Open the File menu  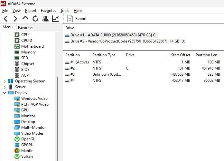[x=5, y=11]
